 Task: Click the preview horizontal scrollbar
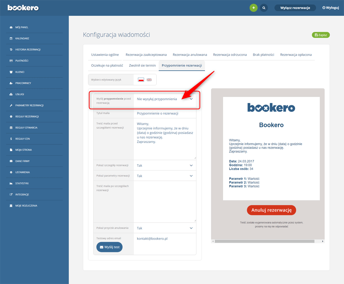(x=265, y=241)
